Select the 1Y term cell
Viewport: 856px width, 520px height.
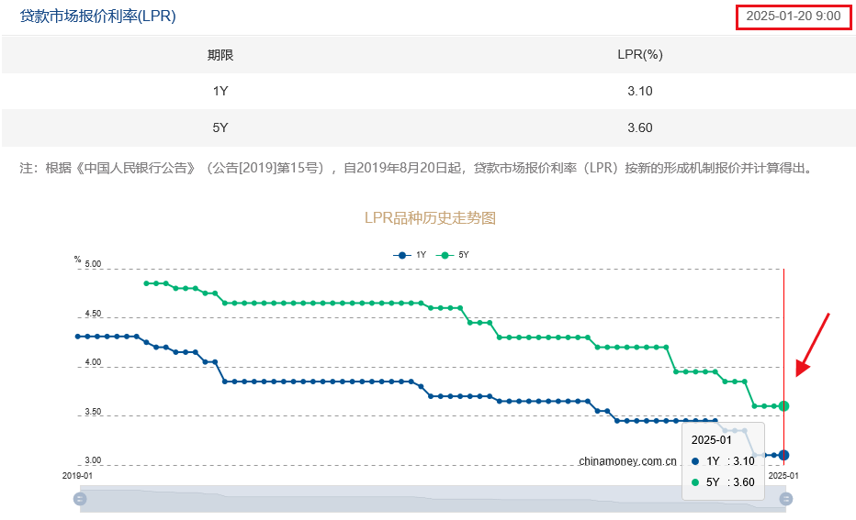[x=220, y=91]
